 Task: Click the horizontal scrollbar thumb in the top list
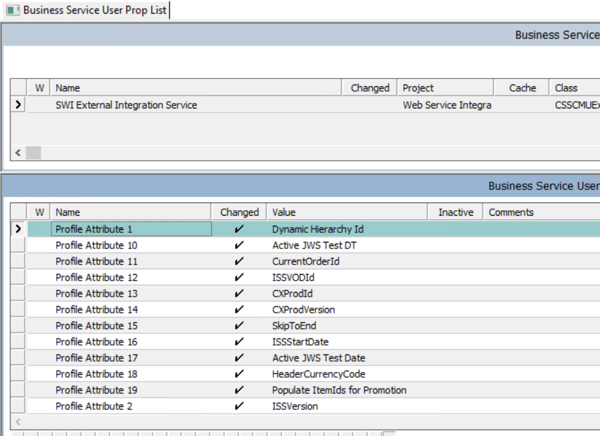point(33,152)
